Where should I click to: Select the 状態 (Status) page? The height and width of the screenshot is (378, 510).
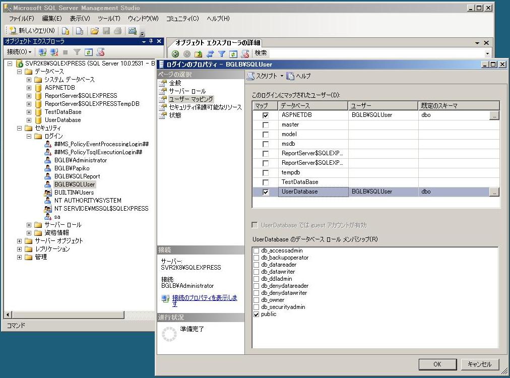click(x=175, y=115)
